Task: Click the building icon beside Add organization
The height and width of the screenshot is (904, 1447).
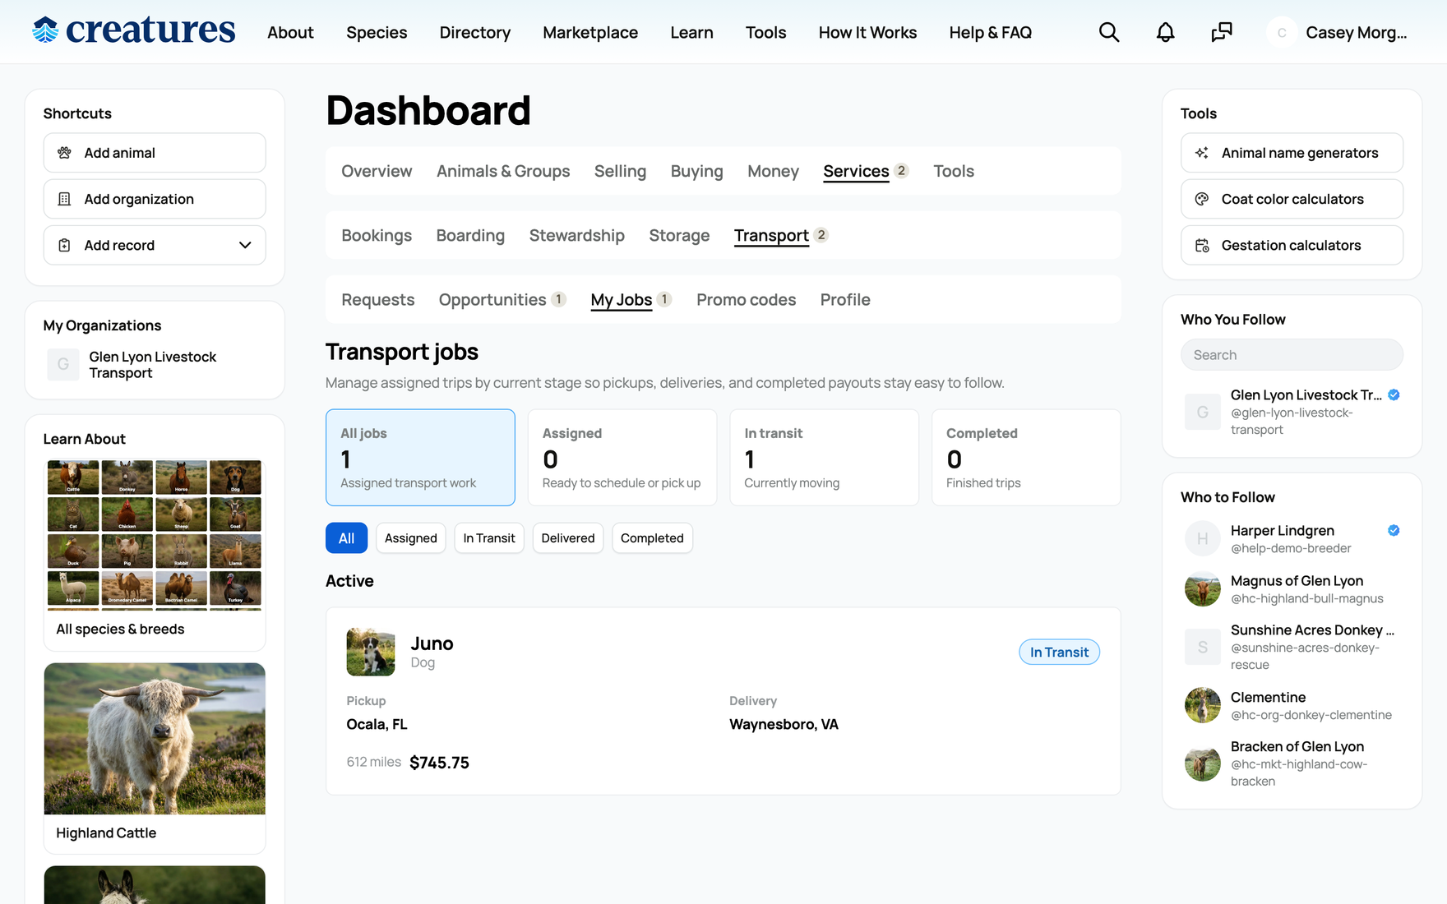Action: click(x=64, y=199)
